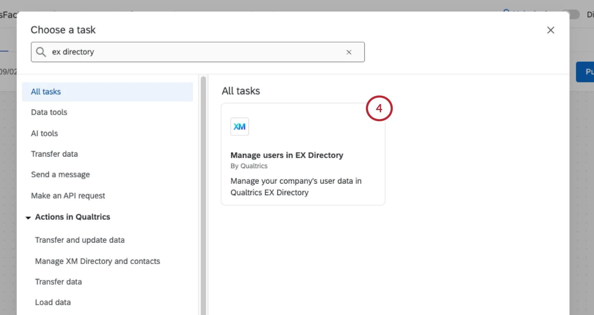Click the XM logo icon on task card

pyautogui.click(x=239, y=127)
